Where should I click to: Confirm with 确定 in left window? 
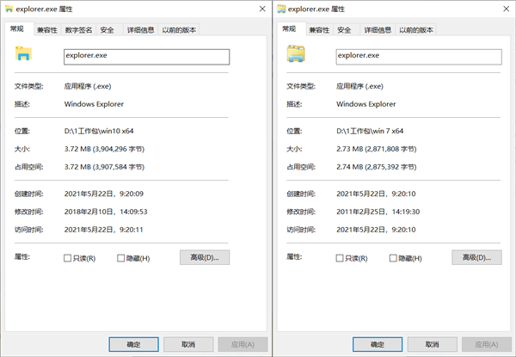point(133,344)
